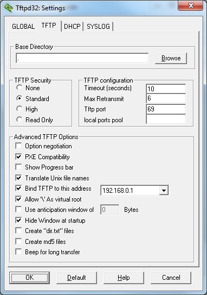Click the Default button
This screenshot has width=207, height=295.
pyautogui.click(x=76, y=278)
